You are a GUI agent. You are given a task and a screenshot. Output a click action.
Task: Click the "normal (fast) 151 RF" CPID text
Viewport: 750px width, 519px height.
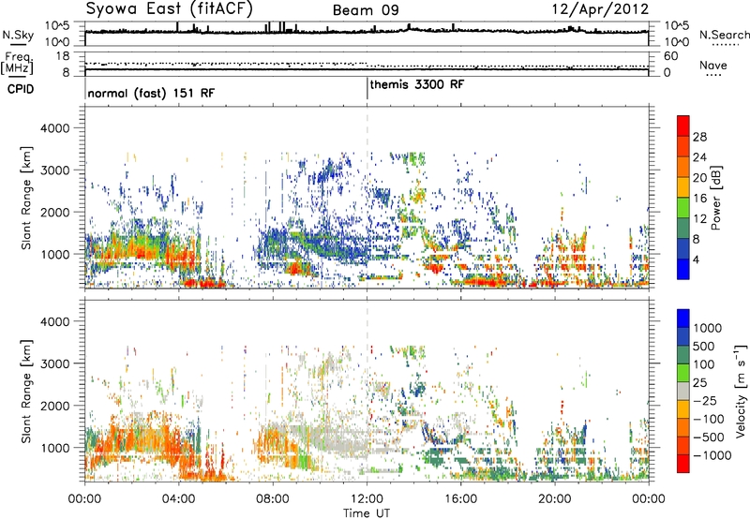tap(151, 93)
